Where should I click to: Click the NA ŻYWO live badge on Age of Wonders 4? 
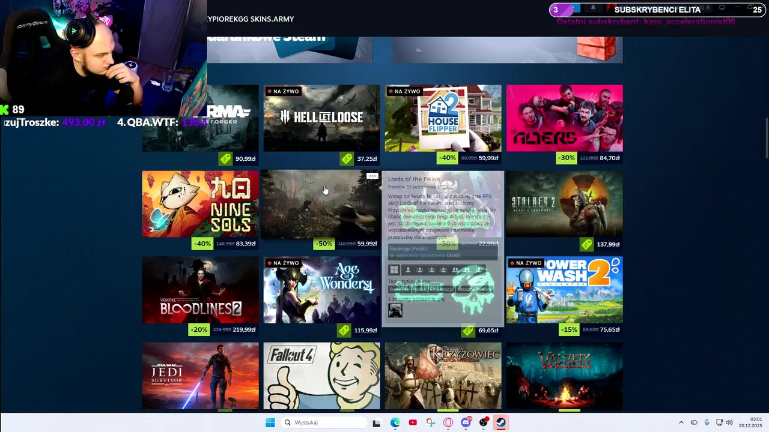pyautogui.click(x=283, y=263)
